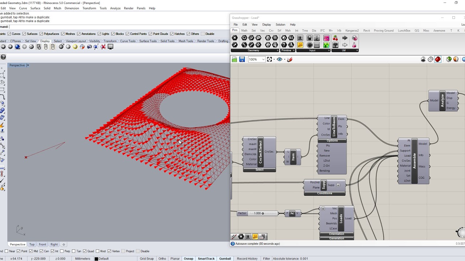Switch to the Top viewport tab
This screenshot has width=465, height=261.
pyautogui.click(x=32, y=244)
